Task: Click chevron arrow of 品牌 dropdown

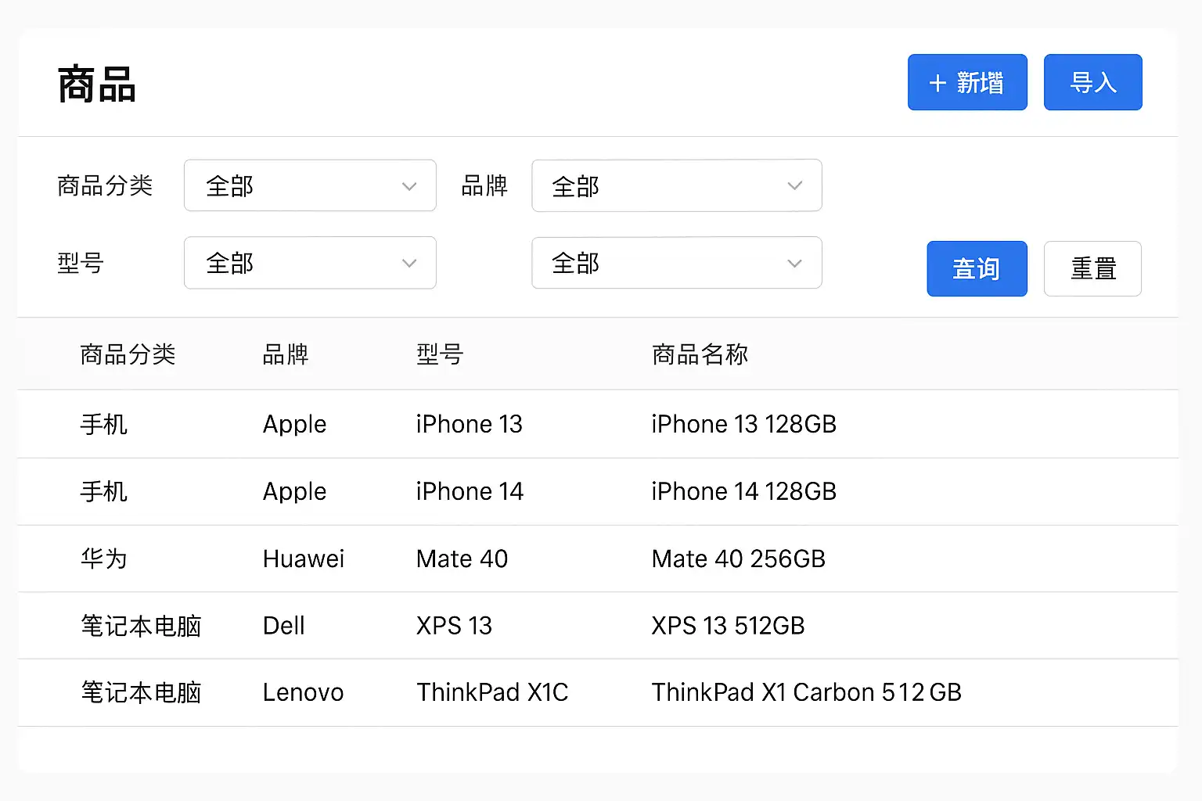Action: (794, 186)
